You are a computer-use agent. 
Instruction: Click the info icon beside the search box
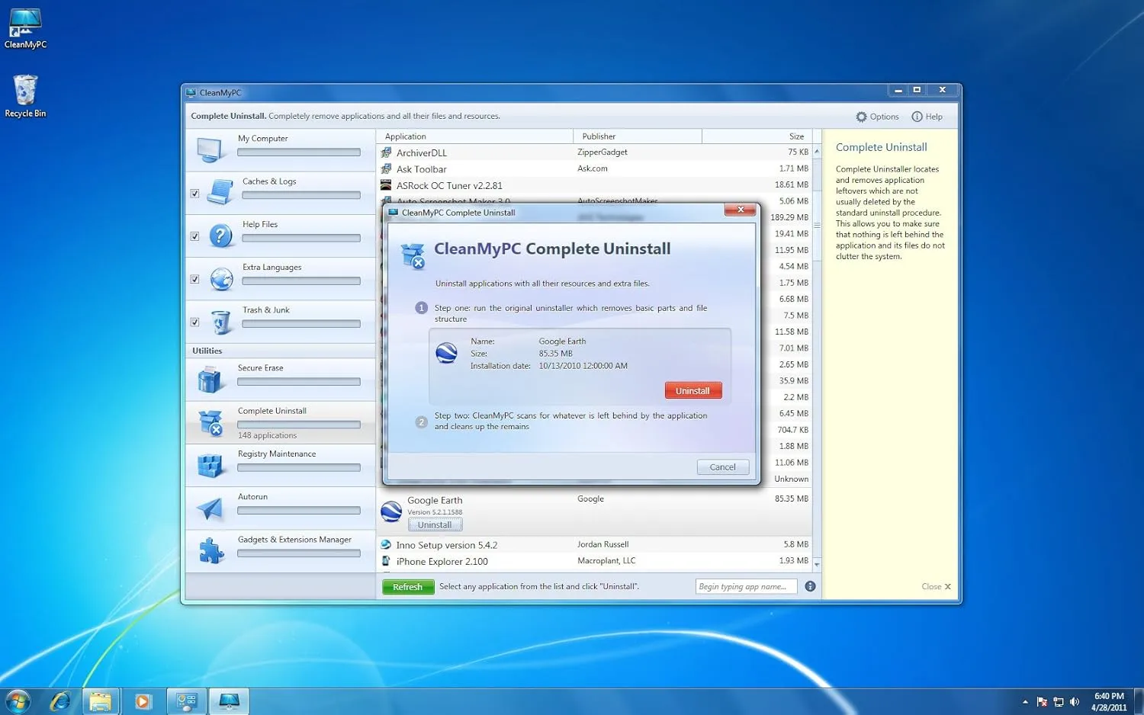(x=810, y=586)
